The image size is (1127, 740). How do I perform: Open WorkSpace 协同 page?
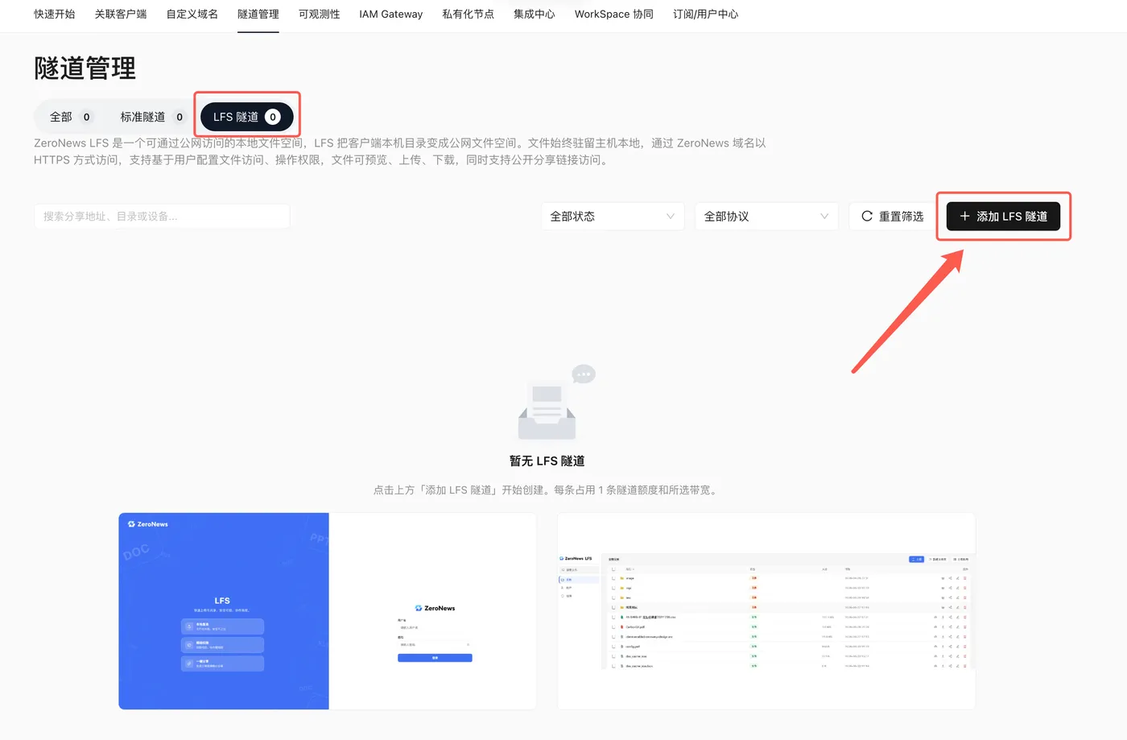click(614, 14)
